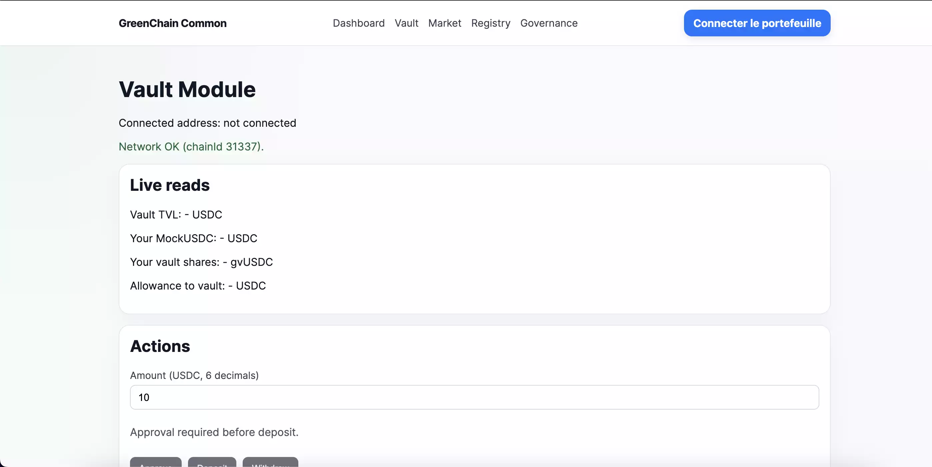Click the Connecter le portefeuille button

pyautogui.click(x=757, y=23)
